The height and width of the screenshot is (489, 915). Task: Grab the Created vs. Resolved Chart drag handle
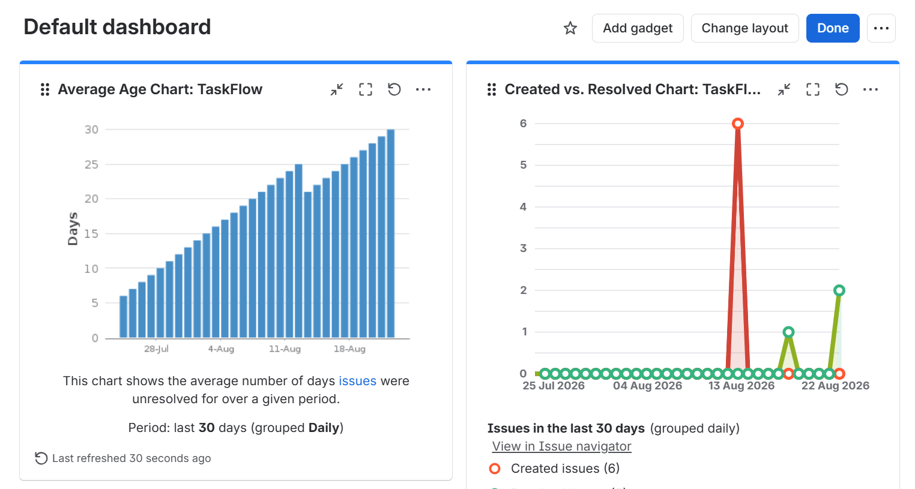click(492, 89)
